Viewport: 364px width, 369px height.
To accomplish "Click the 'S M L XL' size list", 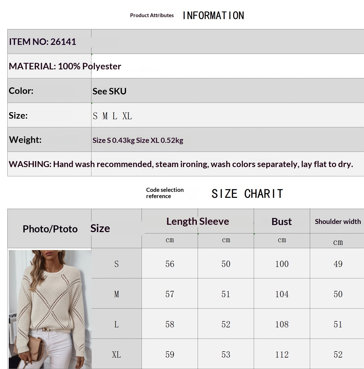I will click(112, 116).
